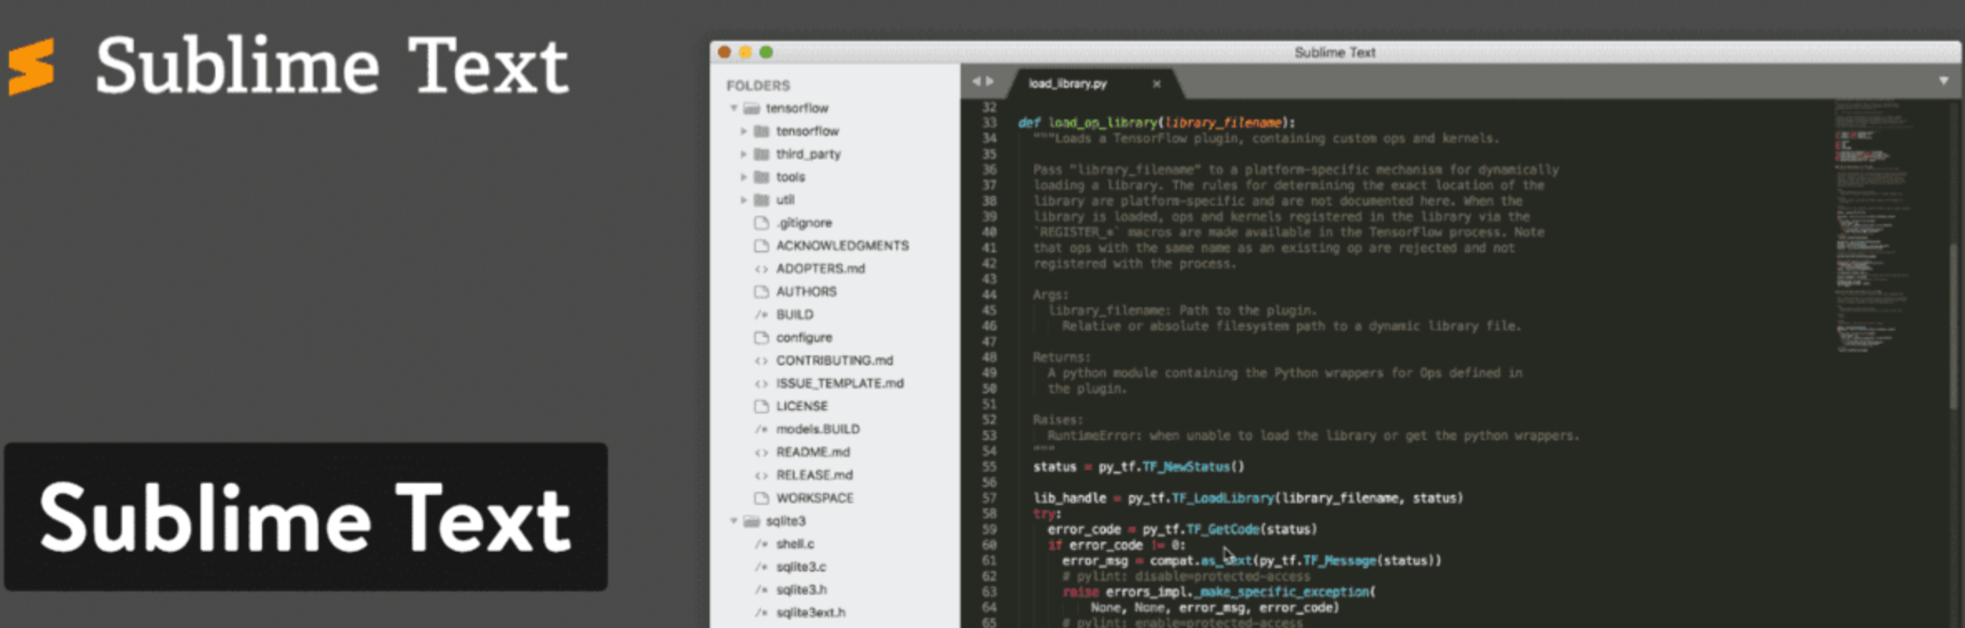
Task: Click the folder icon beside tools
Action: click(761, 177)
